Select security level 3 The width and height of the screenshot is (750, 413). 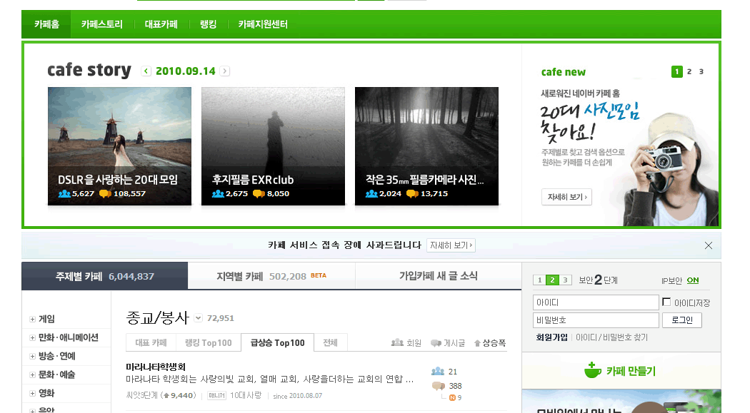click(x=565, y=280)
